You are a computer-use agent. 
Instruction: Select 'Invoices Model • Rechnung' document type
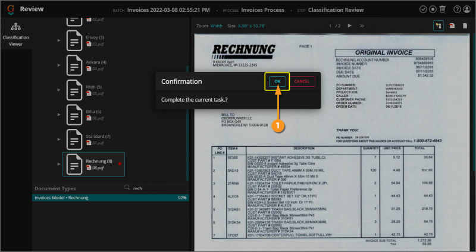coord(111,198)
